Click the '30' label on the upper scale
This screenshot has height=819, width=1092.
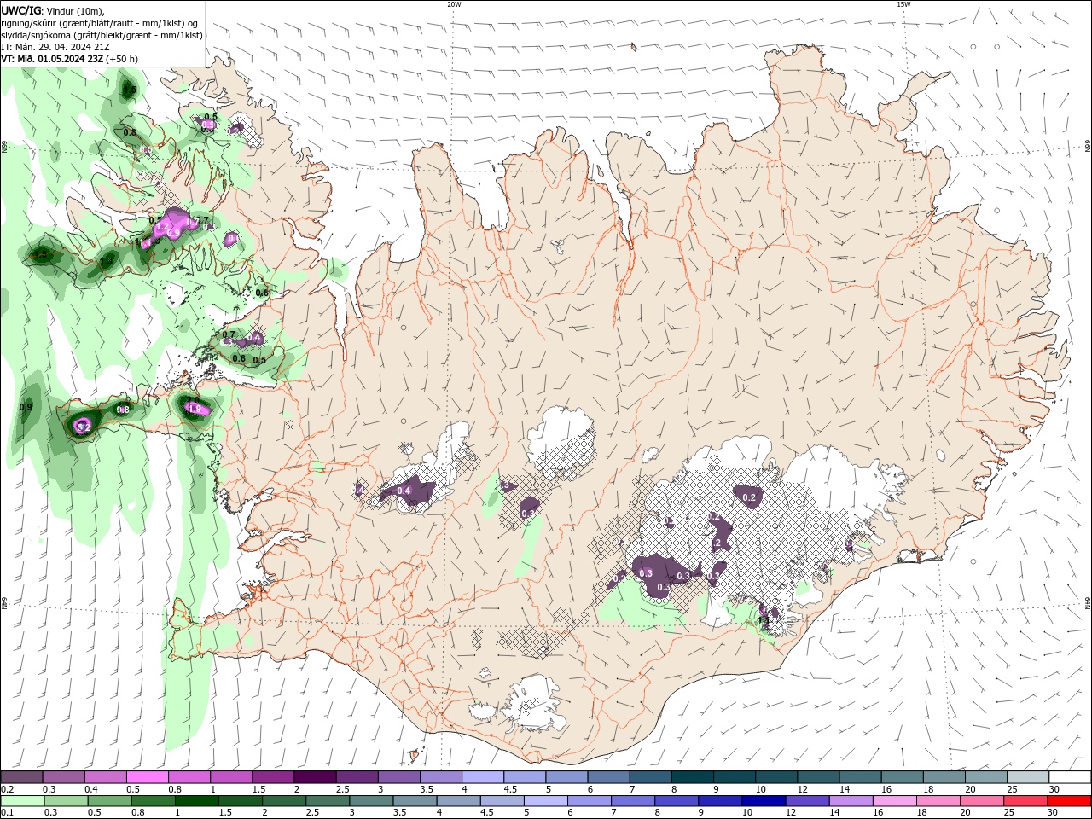[1054, 789]
